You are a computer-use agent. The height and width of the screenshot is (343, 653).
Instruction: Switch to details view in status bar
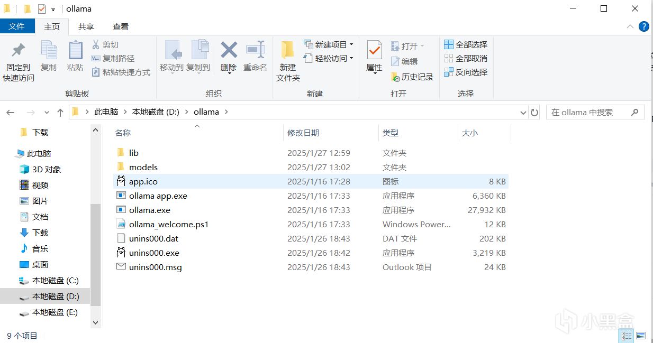[627, 336]
